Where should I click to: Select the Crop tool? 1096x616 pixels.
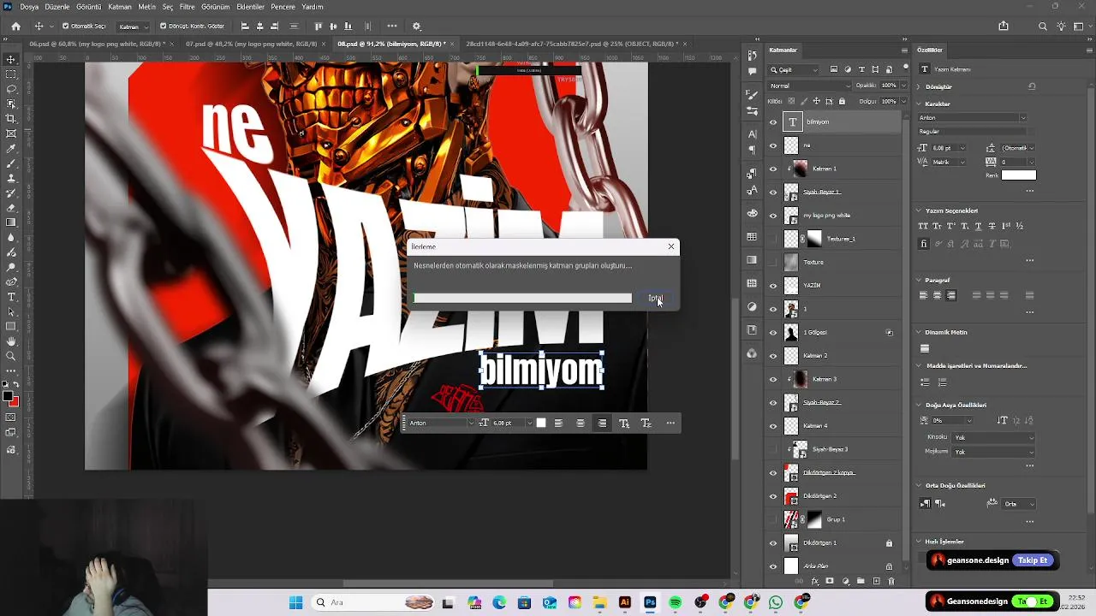(x=11, y=118)
